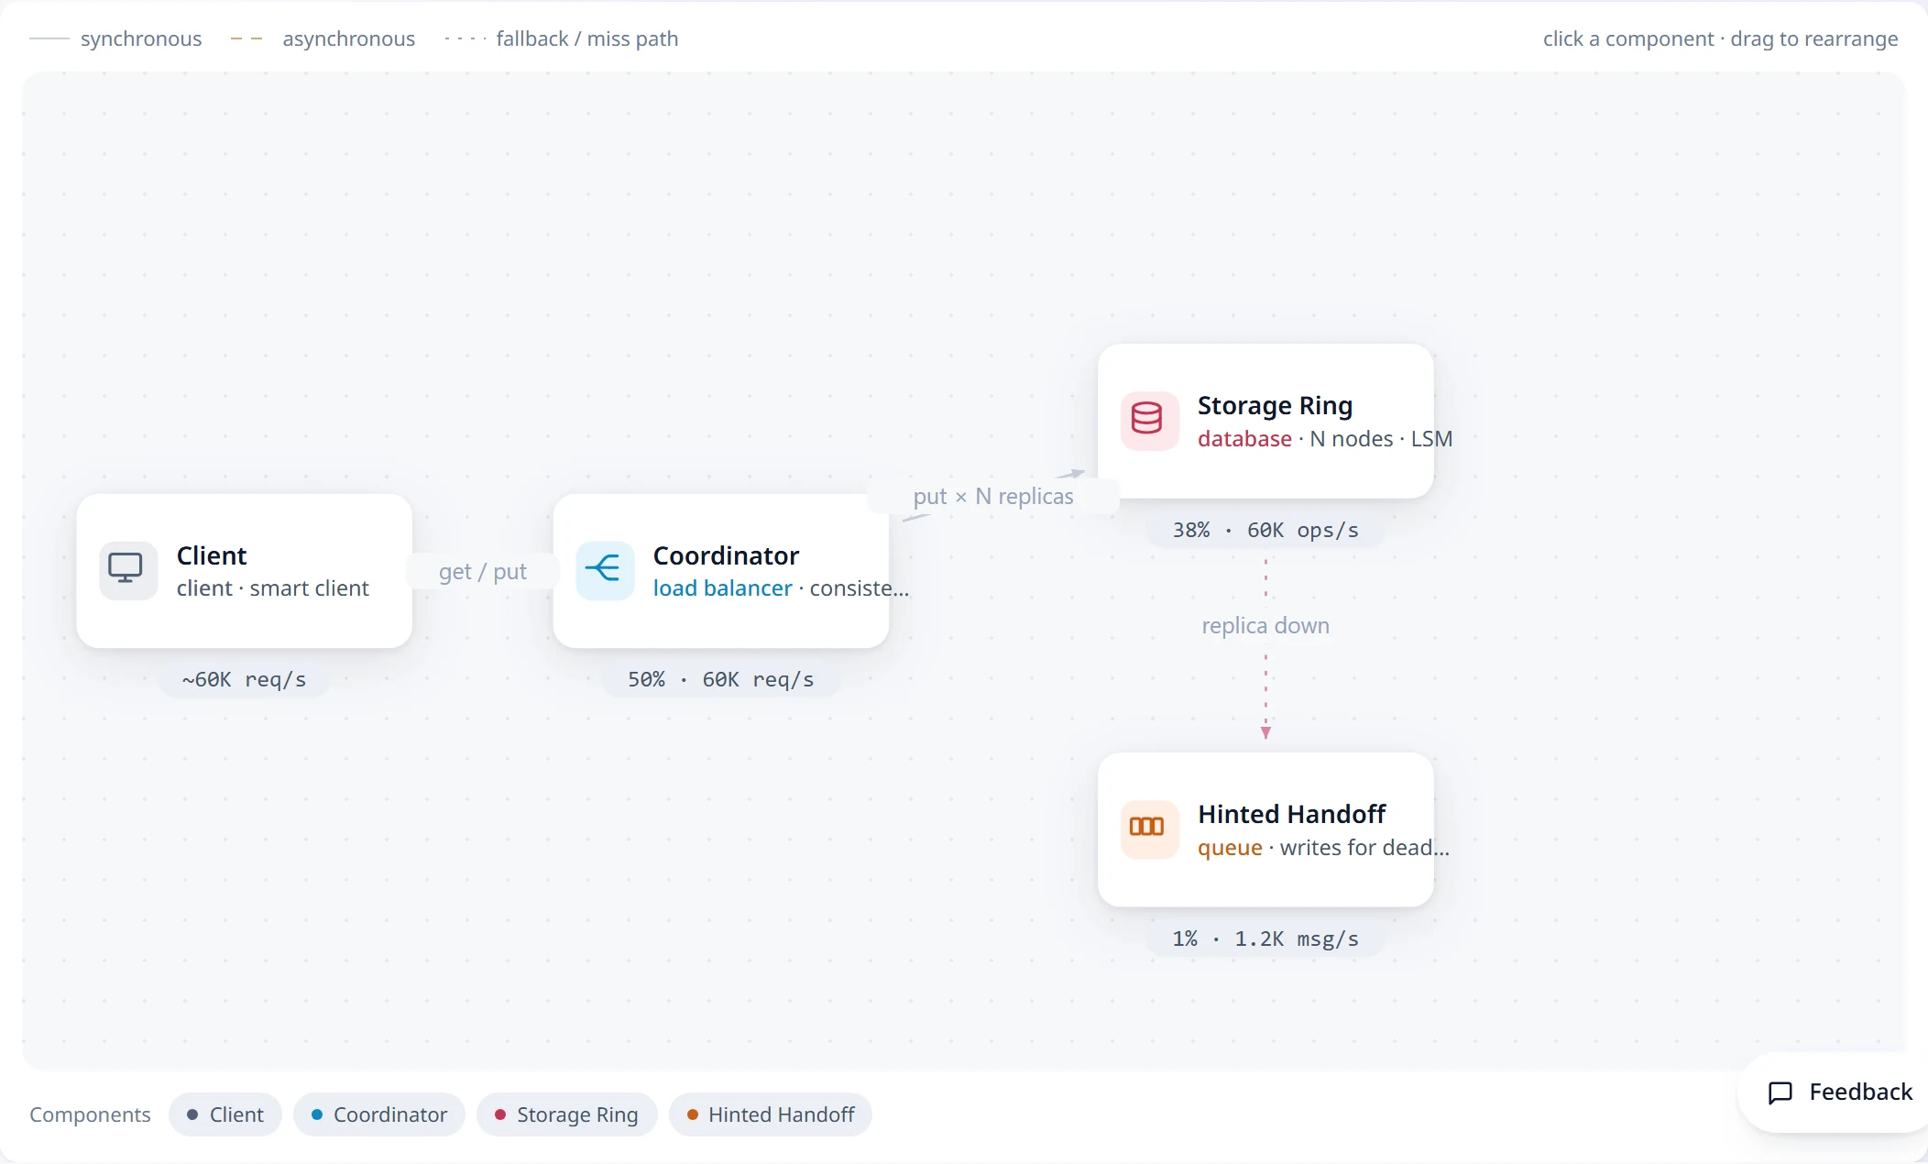Screen dimensions: 1928x1164
Task: Click the blue dot in Coordinator chip
Action: coord(317,1115)
